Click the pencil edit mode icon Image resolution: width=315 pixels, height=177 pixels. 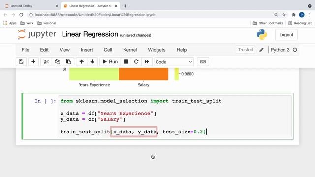tap(261, 50)
